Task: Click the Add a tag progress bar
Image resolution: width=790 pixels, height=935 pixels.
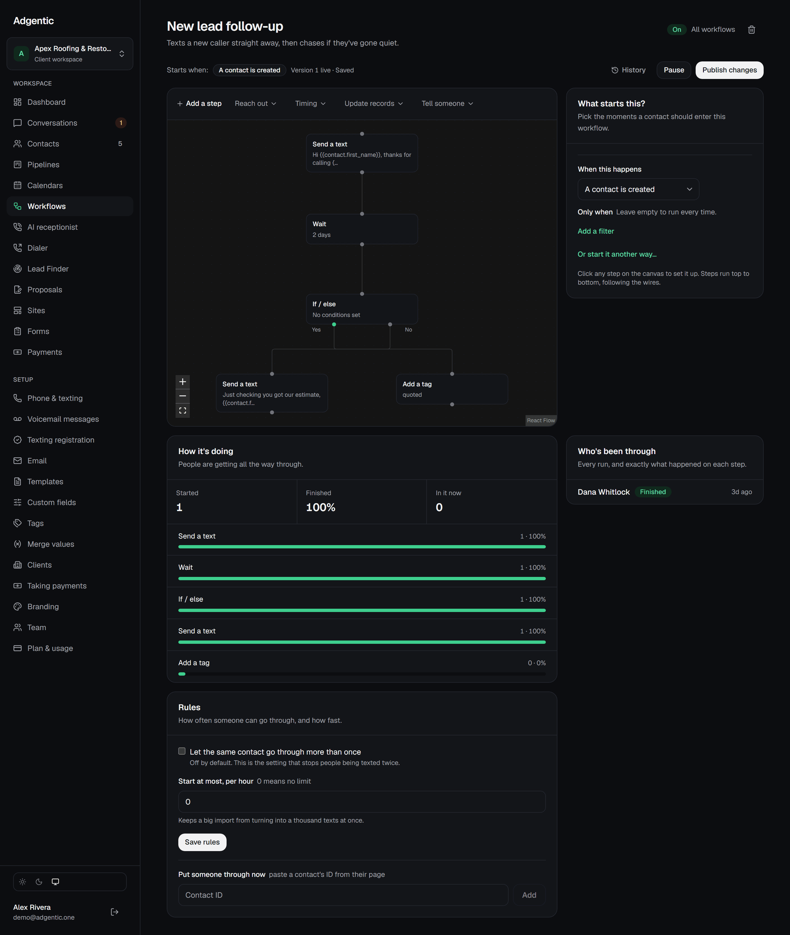Action: tap(362, 674)
